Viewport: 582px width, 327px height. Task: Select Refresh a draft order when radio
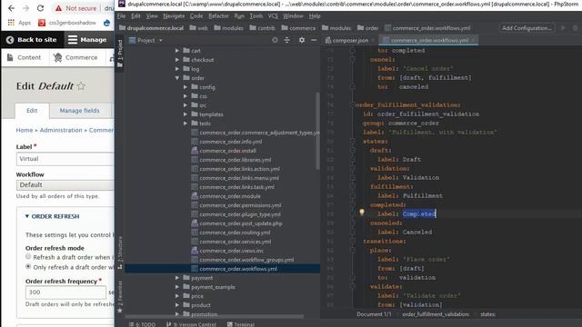pos(28,256)
